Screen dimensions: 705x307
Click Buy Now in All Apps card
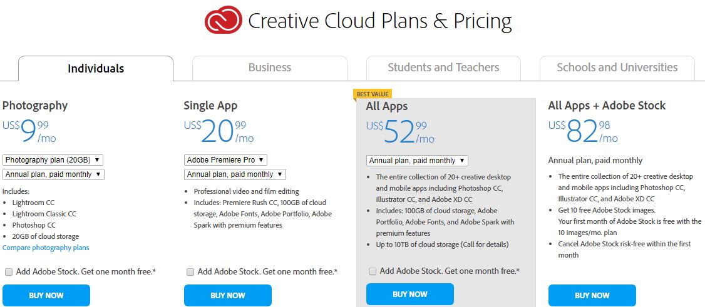coord(410,294)
